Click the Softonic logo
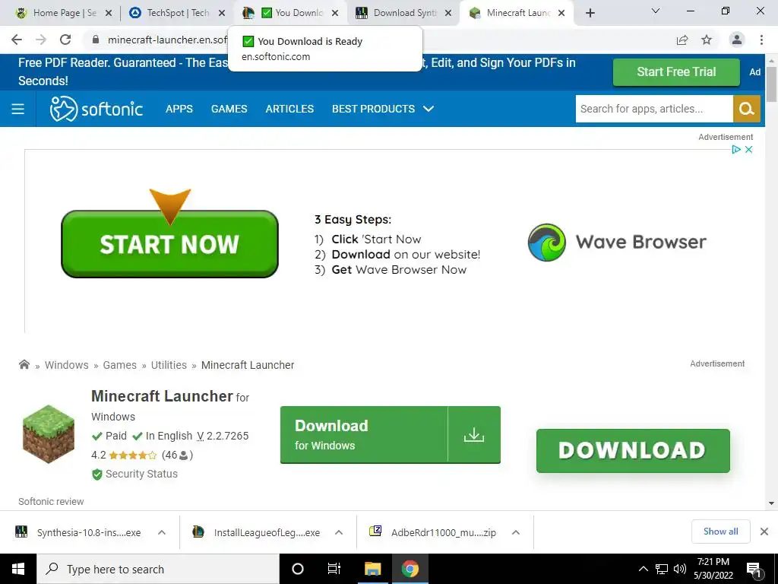This screenshot has height=584, width=778. click(x=96, y=109)
